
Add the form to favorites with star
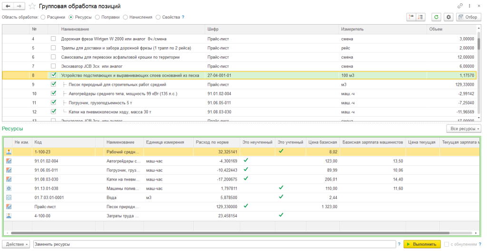coord(32,6)
